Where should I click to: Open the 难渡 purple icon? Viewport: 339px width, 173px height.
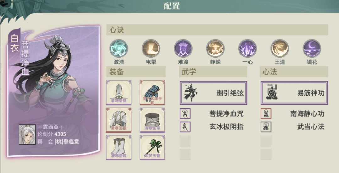[x=183, y=48]
